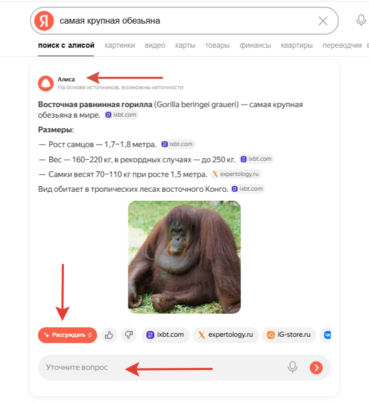Click ixbt.com citation after world's largest ape sentence
The height and width of the screenshot is (402, 369).
[x=121, y=115]
